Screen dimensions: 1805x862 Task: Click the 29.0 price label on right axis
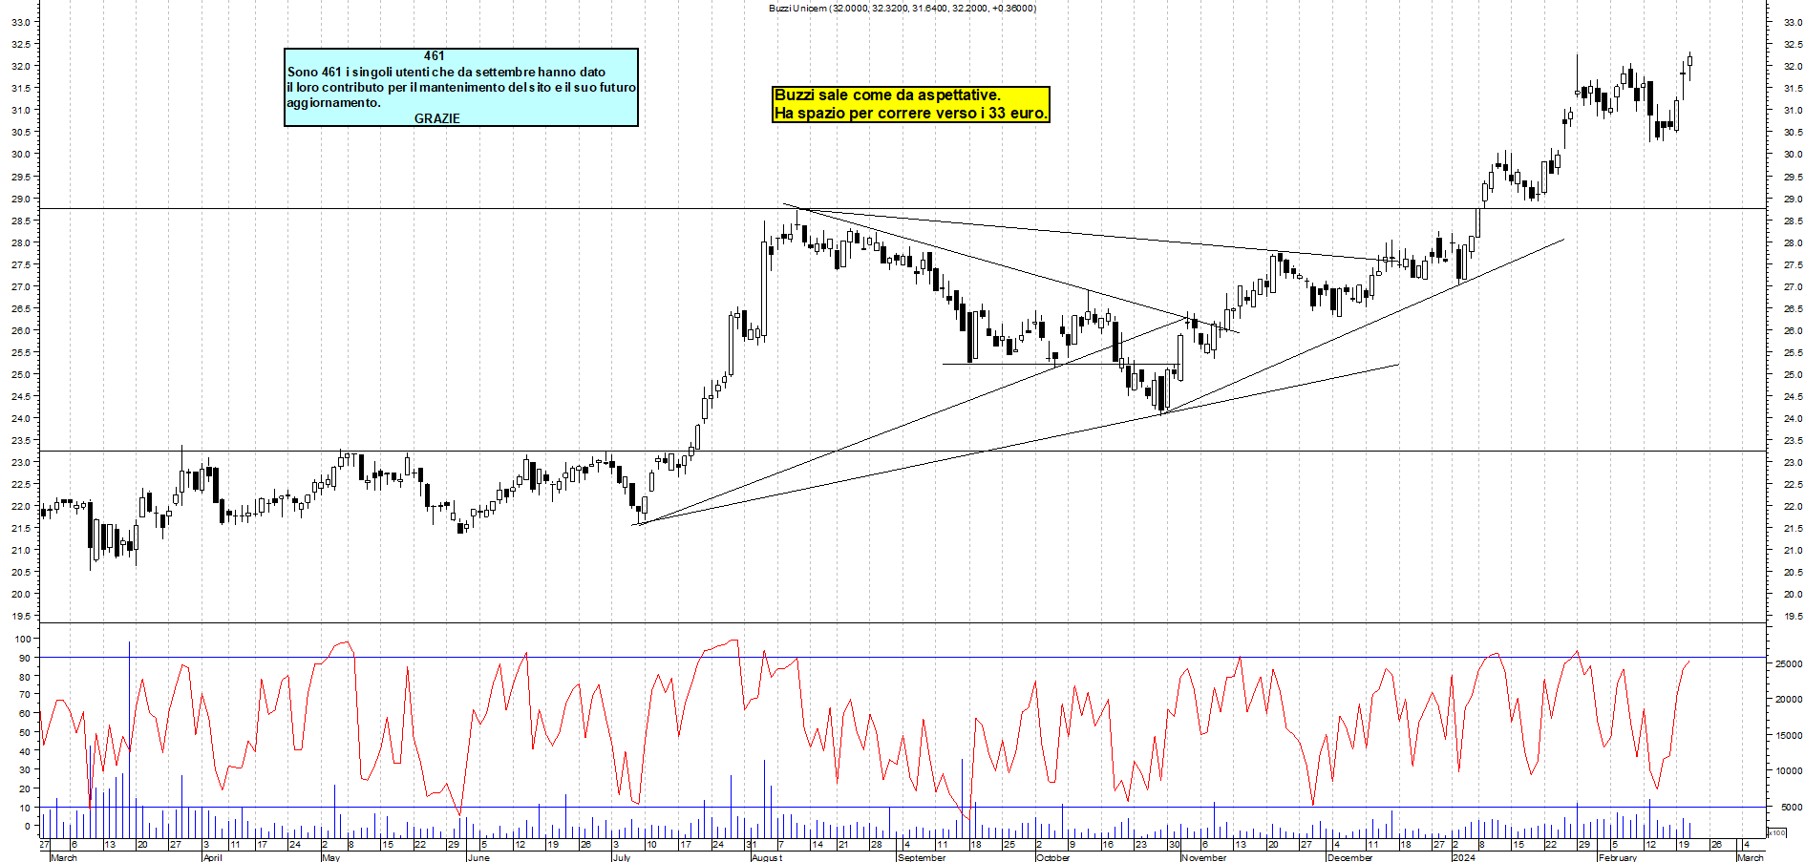click(x=1793, y=199)
